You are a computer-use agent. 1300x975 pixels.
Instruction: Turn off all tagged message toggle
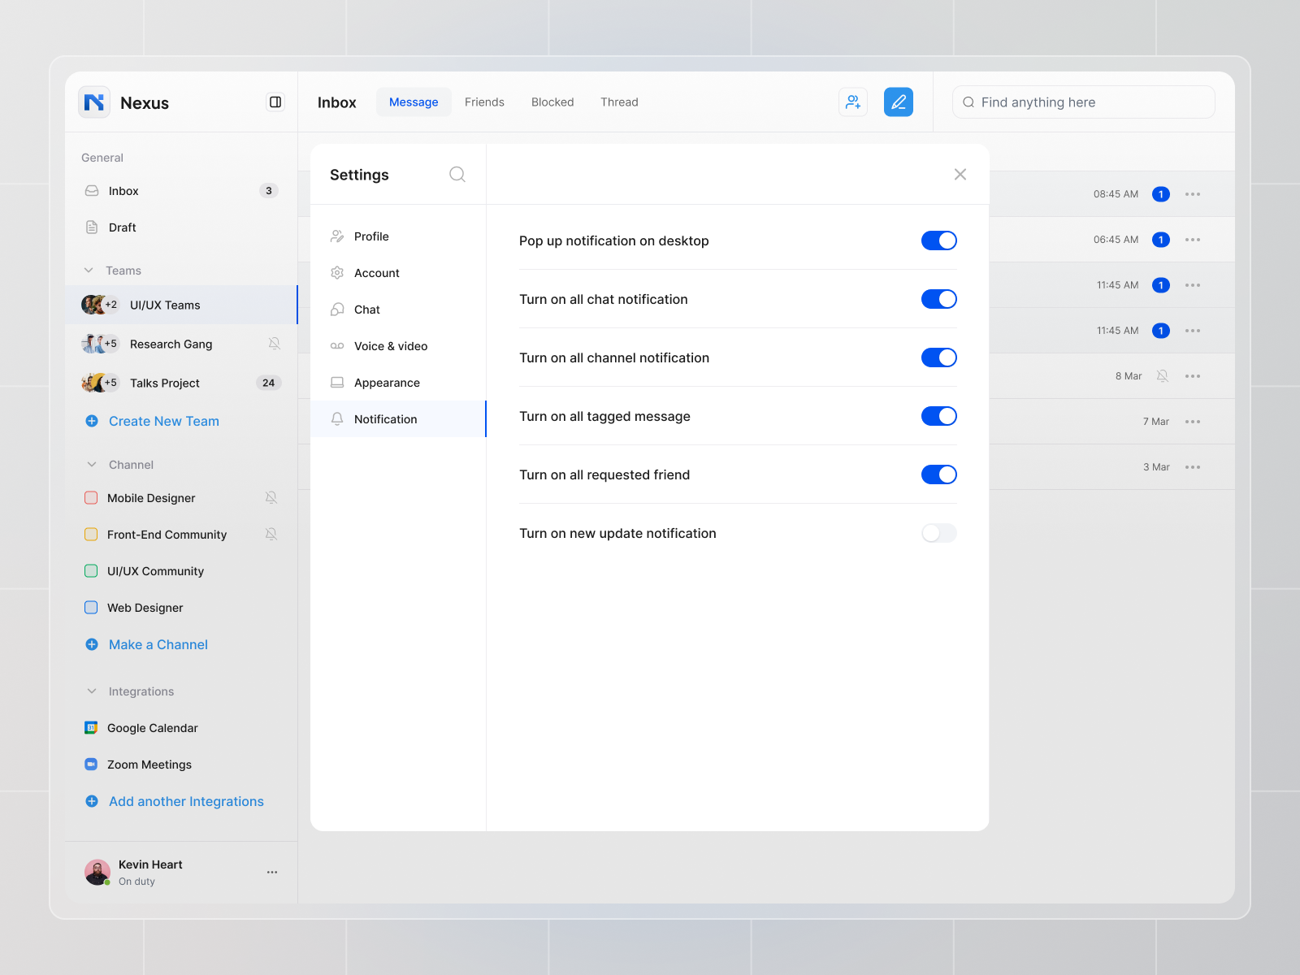938,416
